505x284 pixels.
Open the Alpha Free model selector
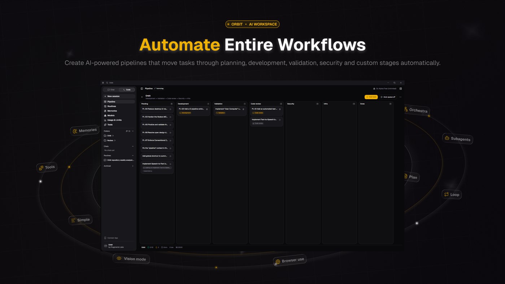coord(385,88)
